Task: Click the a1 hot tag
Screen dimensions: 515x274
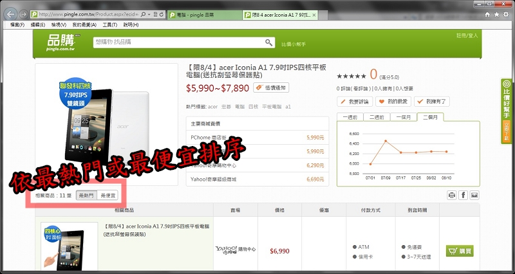Action: click(288, 107)
